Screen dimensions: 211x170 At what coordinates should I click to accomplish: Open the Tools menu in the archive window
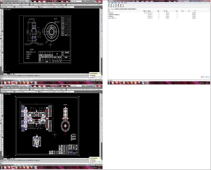(x=122, y=3)
